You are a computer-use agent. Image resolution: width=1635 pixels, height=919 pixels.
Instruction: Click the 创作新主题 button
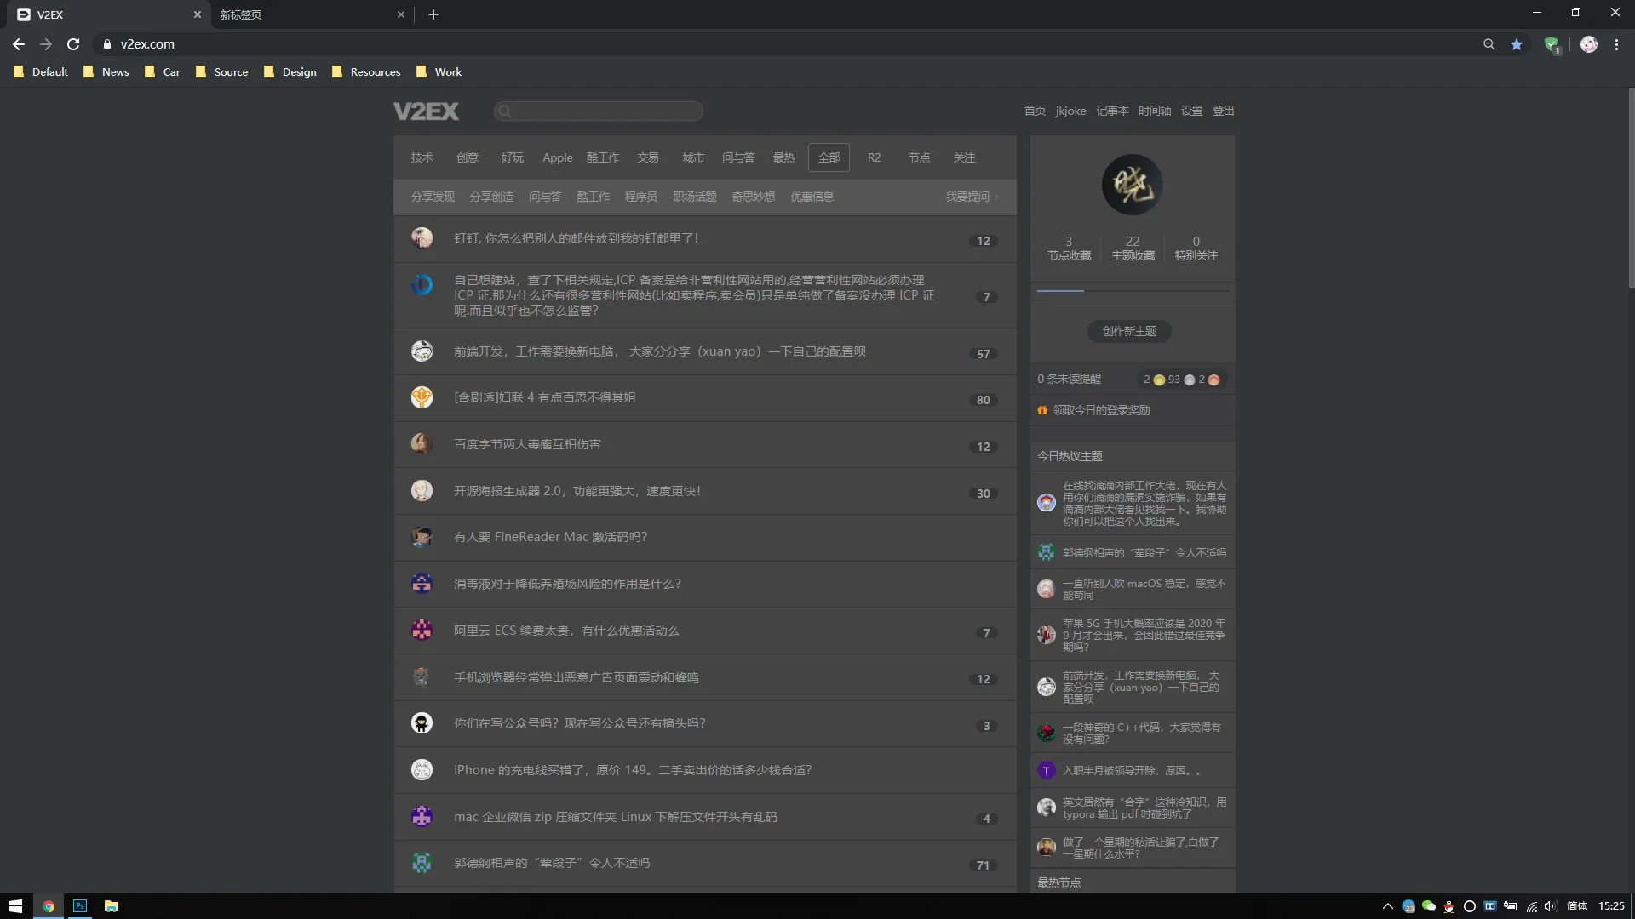click(1129, 331)
